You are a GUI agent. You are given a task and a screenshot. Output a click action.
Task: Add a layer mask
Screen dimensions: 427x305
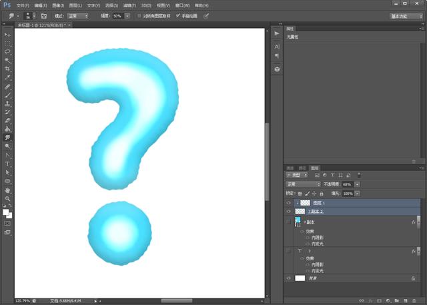coord(379,300)
